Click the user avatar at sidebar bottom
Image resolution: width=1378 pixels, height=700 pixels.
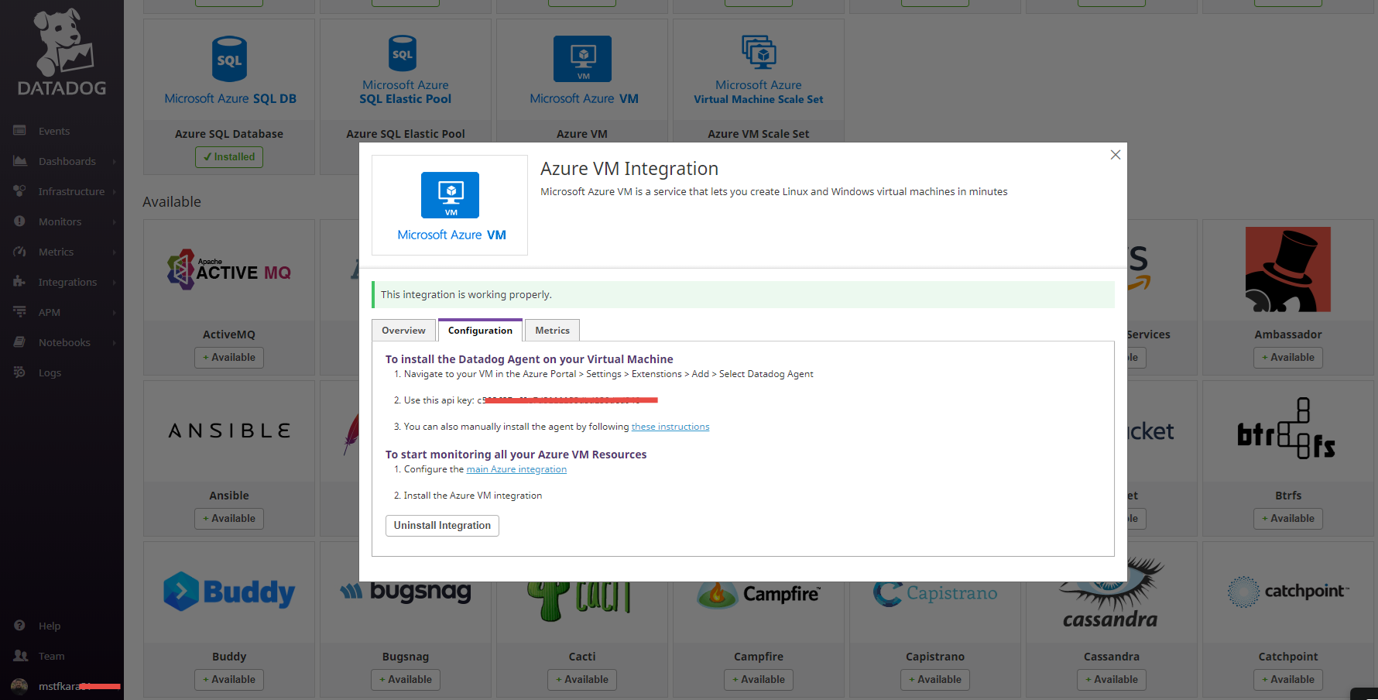click(x=19, y=686)
